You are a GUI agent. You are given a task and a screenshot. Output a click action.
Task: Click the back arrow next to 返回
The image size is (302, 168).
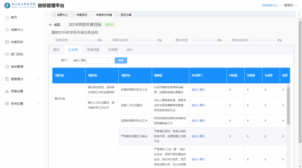tap(50, 25)
